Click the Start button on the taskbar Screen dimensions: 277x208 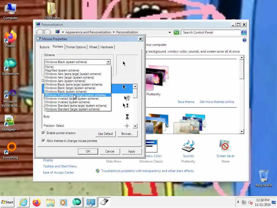[7, 202]
